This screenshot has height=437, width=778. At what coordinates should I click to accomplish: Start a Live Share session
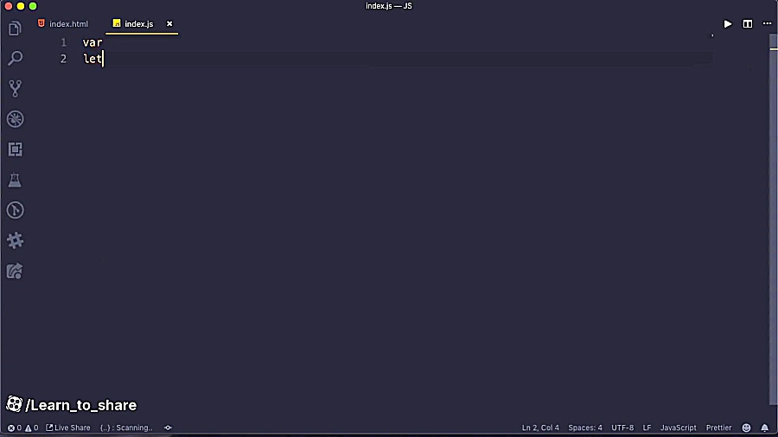(68, 427)
